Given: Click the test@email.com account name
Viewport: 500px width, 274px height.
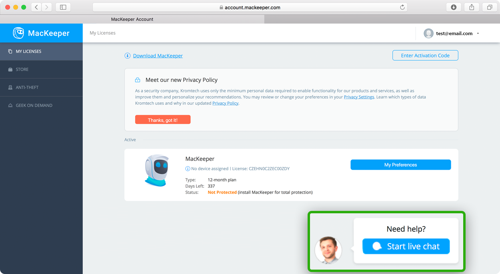Looking at the screenshot, I should (x=454, y=34).
